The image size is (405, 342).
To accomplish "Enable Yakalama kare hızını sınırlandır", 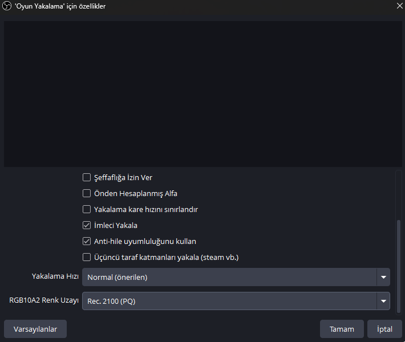I will pyautogui.click(x=87, y=209).
